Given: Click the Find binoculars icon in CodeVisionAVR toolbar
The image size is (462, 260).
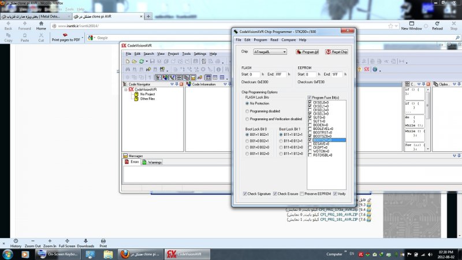Looking at the screenshot, I should tap(128, 69).
